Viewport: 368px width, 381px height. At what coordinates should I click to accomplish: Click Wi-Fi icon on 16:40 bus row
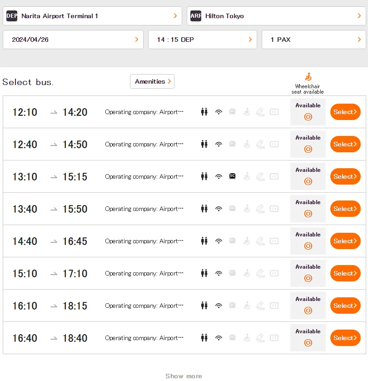pos(219,338)
